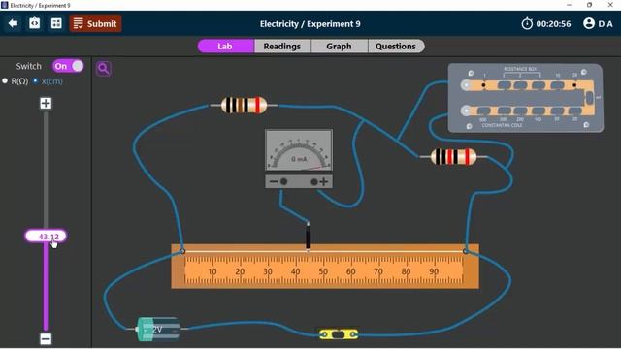Click the galvanometer dial display

pos(299,150)
